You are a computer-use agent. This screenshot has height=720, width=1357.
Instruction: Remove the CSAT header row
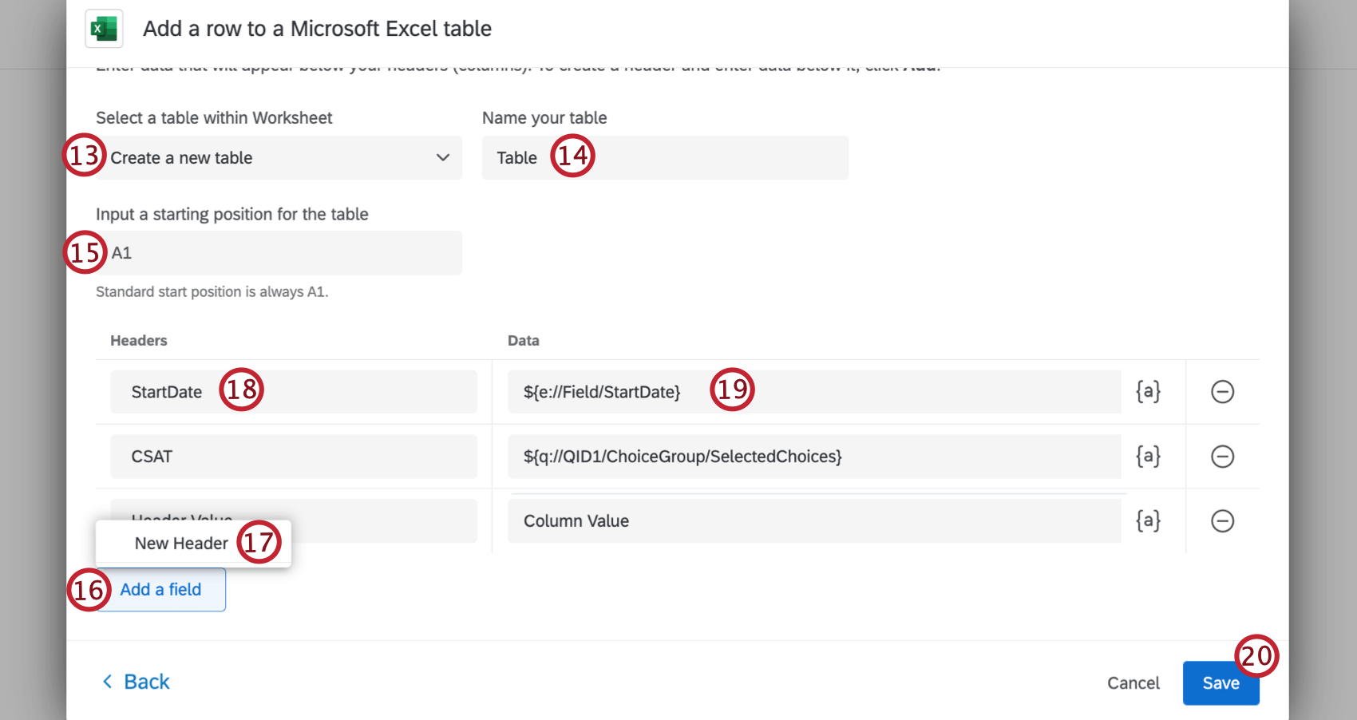1224,457
